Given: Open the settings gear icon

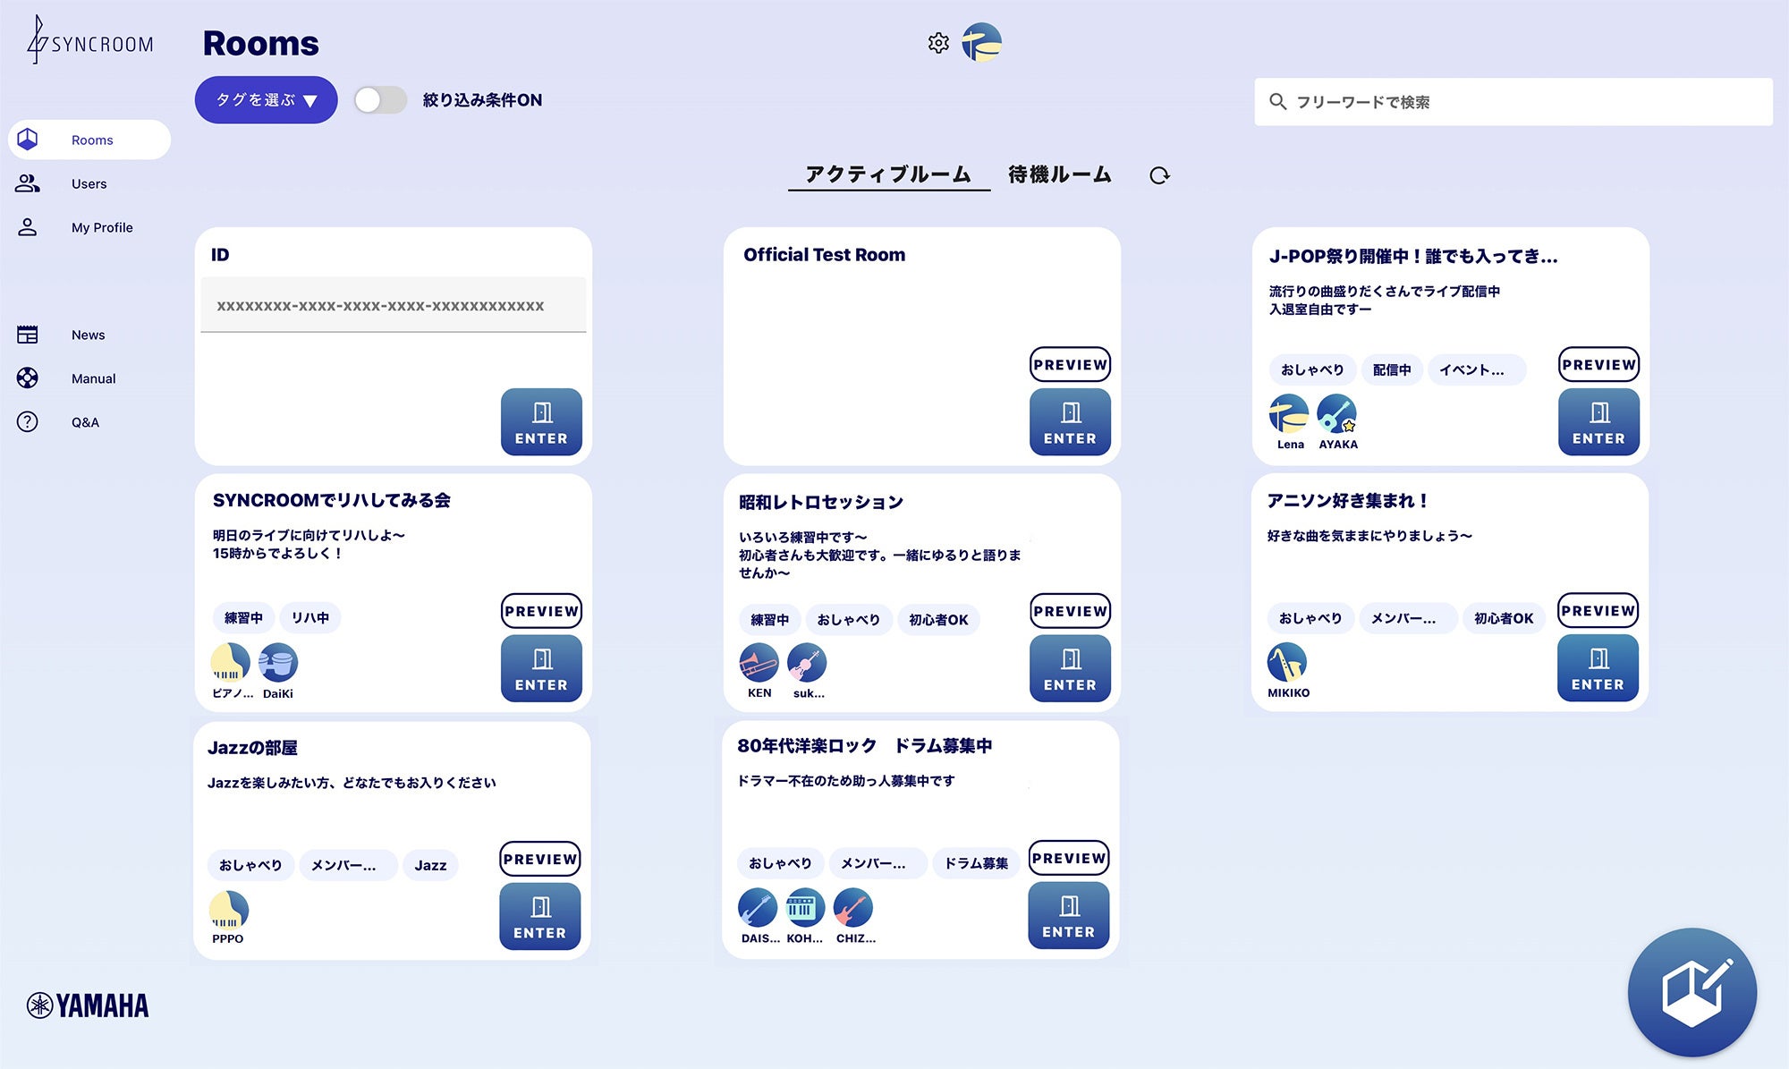Looking at the screenshot, I should click(937, 43).
